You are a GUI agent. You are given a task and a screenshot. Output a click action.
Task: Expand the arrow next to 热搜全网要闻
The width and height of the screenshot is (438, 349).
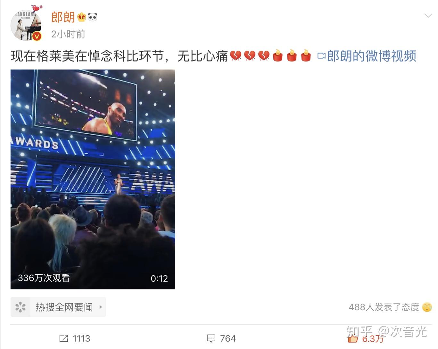[101, 307]
